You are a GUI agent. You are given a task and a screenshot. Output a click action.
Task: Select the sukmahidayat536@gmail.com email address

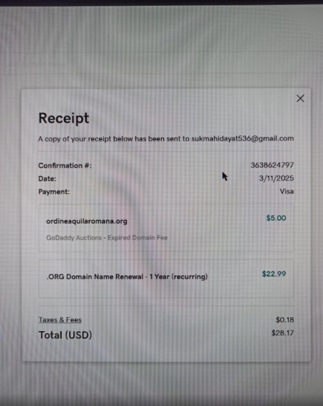(242, 139)
